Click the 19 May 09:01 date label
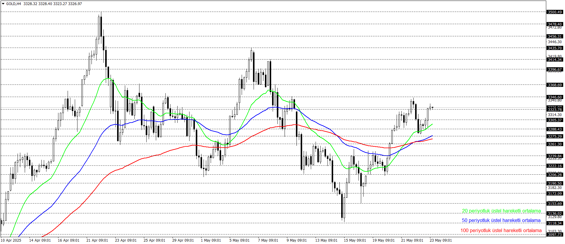 coord(384,240)
